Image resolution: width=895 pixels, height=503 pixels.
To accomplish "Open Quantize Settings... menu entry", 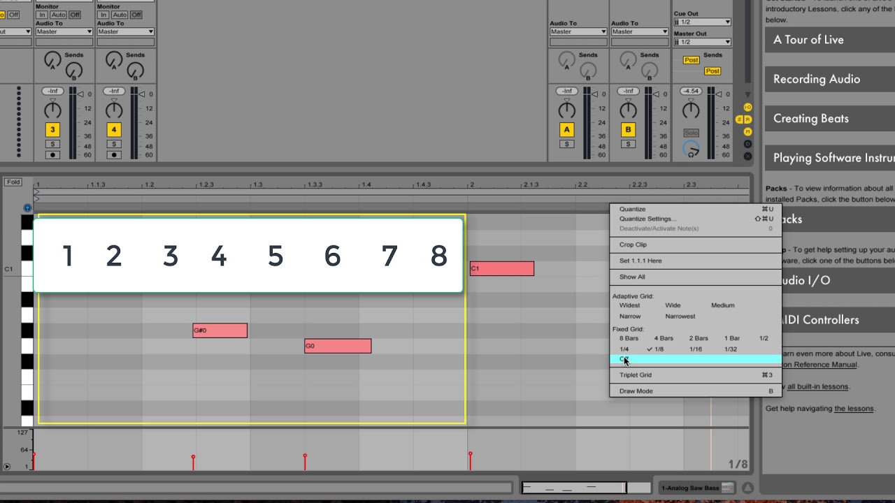I will [x=696, y=219].
